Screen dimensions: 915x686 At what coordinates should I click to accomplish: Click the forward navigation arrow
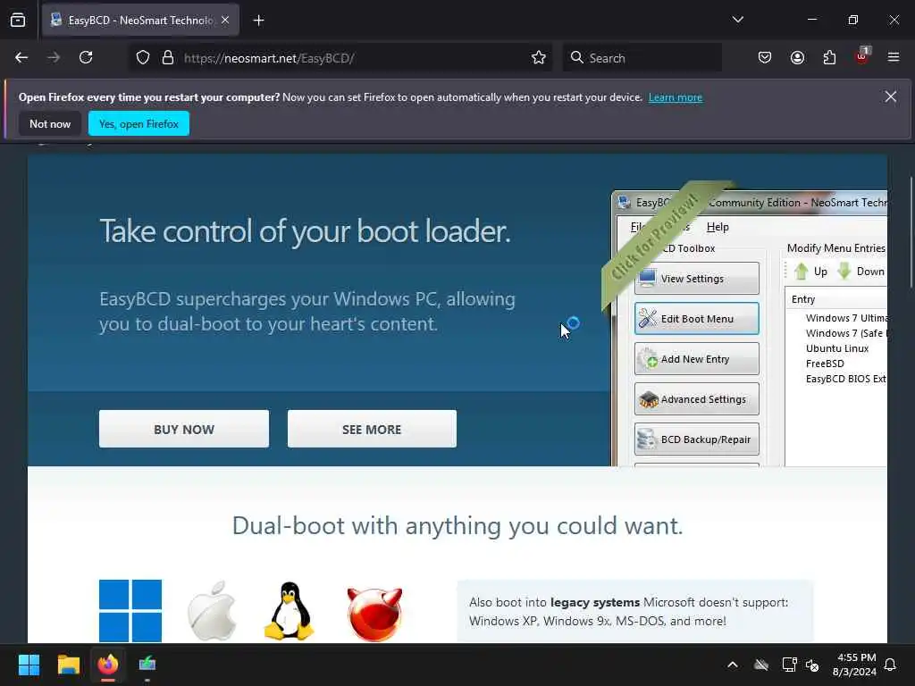[54, 57]
